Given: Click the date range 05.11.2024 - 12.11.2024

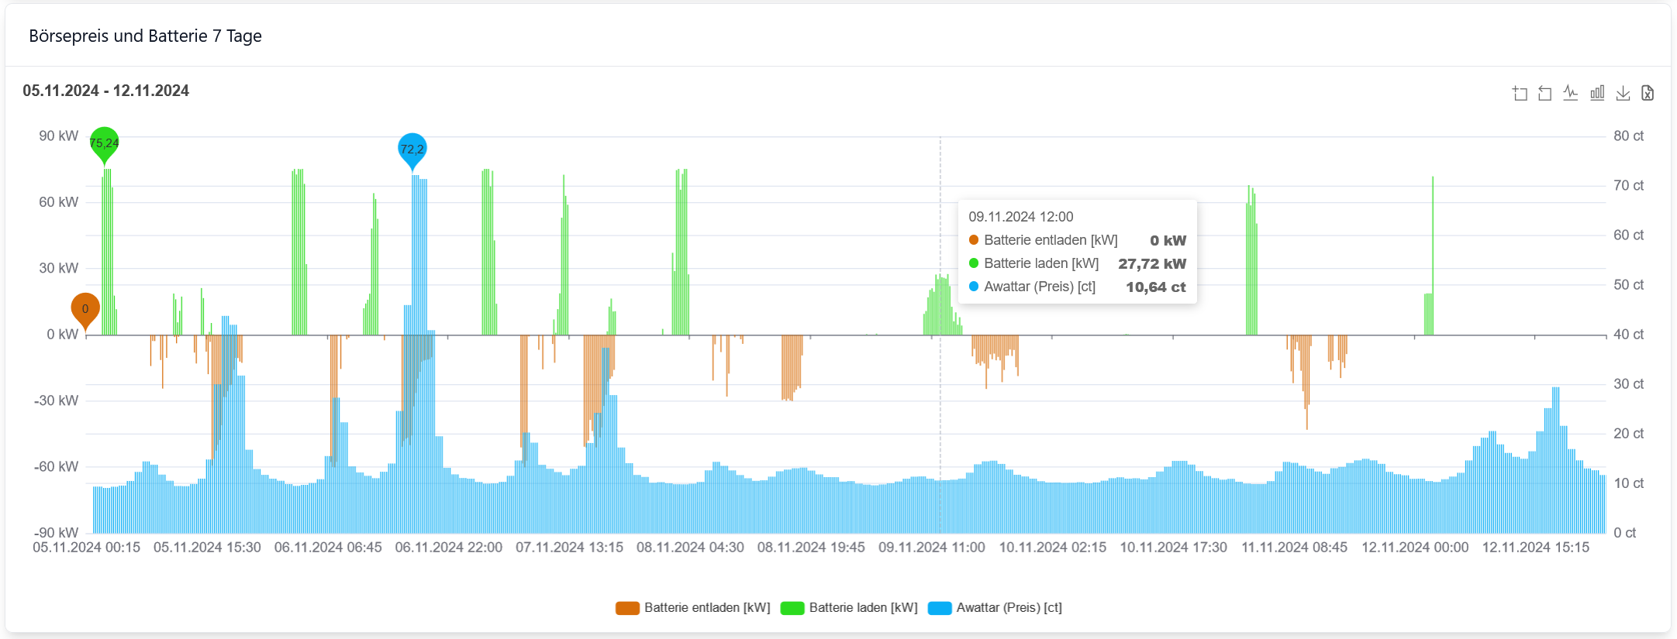Looking at the screenshot, I should point(105,91).
